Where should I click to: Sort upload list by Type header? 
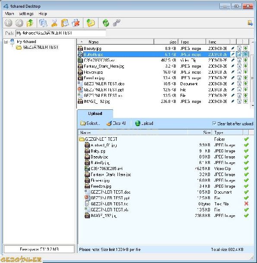(x=228, y=132)
